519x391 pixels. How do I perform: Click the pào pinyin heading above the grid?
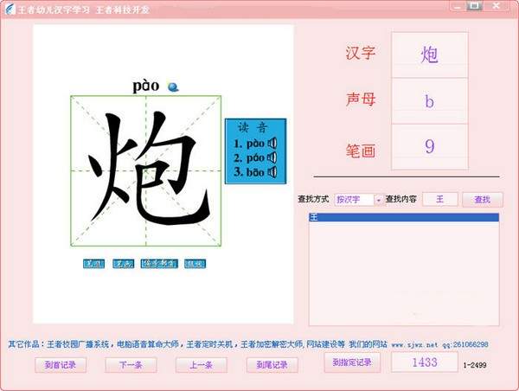point(145,87)
